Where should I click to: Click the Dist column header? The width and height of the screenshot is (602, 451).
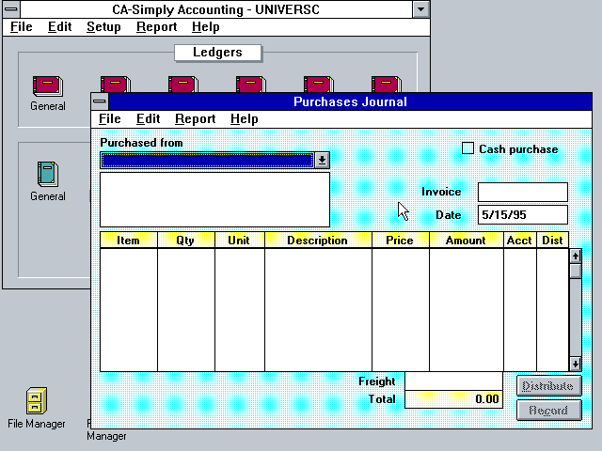tap(552, 241)
